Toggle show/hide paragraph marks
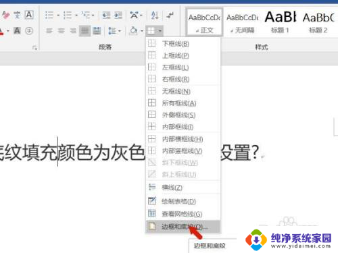The width and height of the screenshot is (338, 253). click(170, 15)
